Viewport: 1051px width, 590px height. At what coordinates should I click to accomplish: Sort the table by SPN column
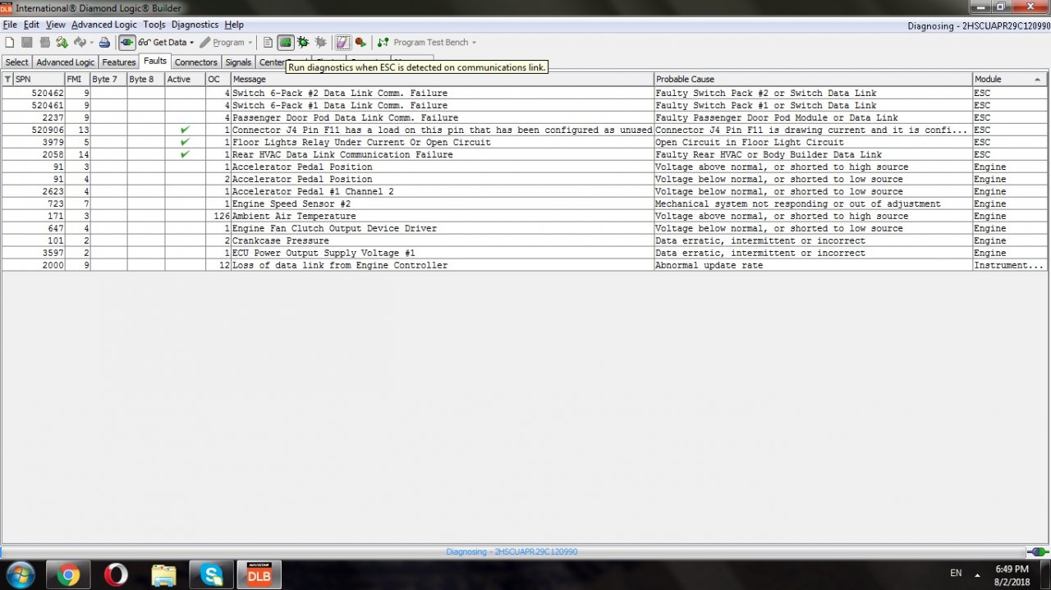(x=39, y=80)
